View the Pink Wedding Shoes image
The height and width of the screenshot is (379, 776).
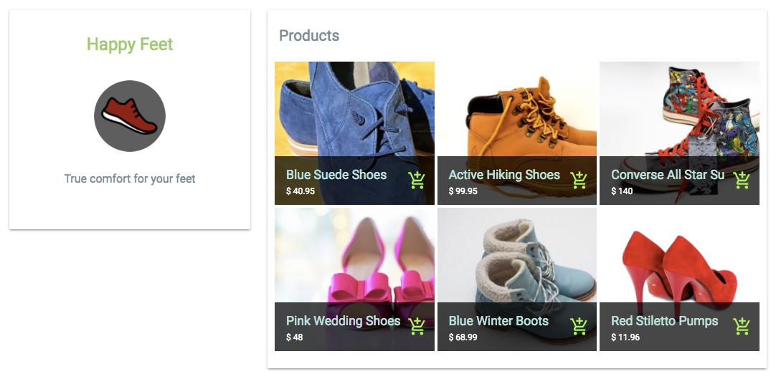tap(354, 254)
